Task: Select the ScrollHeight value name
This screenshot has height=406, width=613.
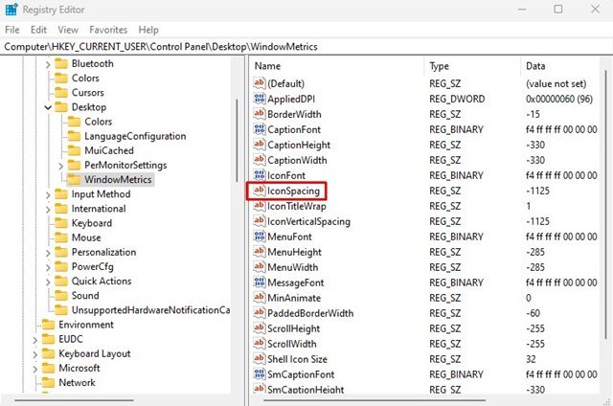Action: point(294,328)
